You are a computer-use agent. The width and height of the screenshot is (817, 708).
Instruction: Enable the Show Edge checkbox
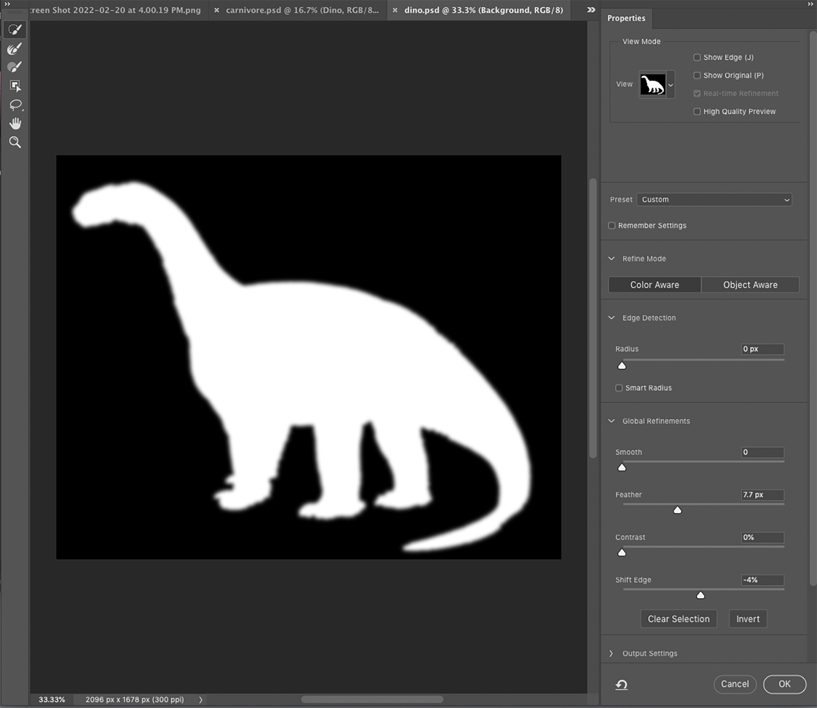[x=697, y=58]
